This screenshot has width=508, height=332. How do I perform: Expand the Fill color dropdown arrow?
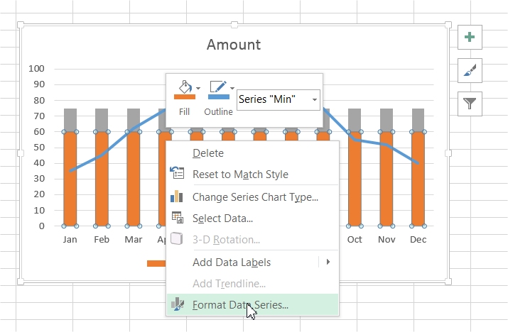pyautogui.click(x=198, y=88)
